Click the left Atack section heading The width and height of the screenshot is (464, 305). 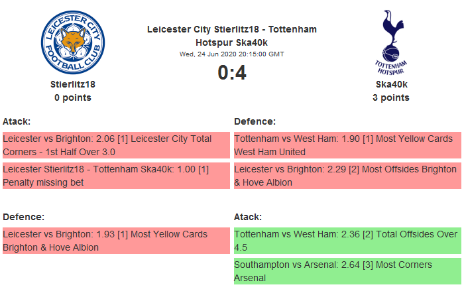tap(17, 121)
